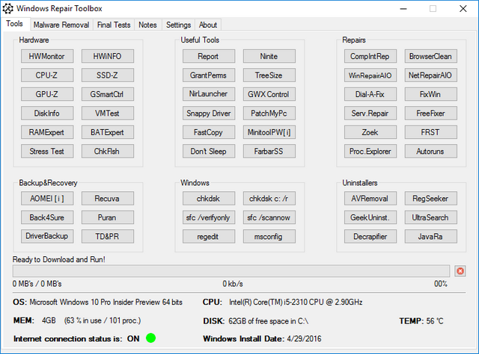479x354 pixels.
Task: Click the Zoek button
Action: tap(370, 132)
